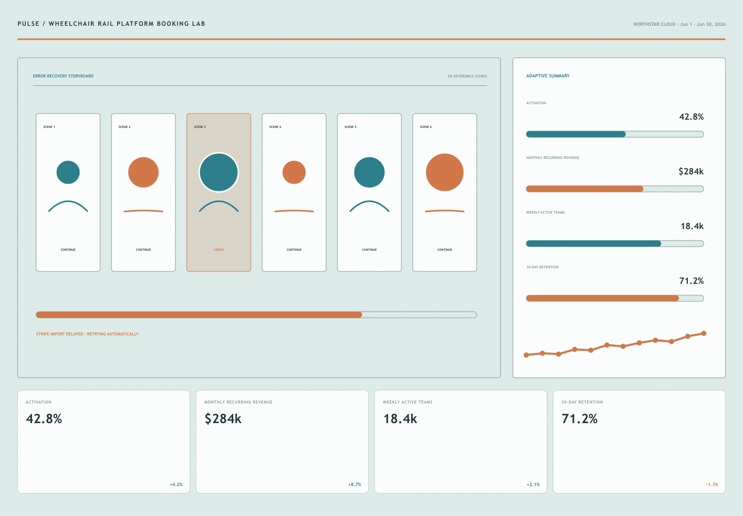Click the +2.1% change in Weekly Active Teams card
The image size is (743, 516).
click(x=533, y=485)
